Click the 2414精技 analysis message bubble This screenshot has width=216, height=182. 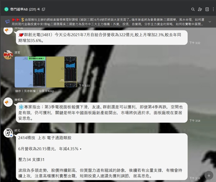click(x=102, y=157)
